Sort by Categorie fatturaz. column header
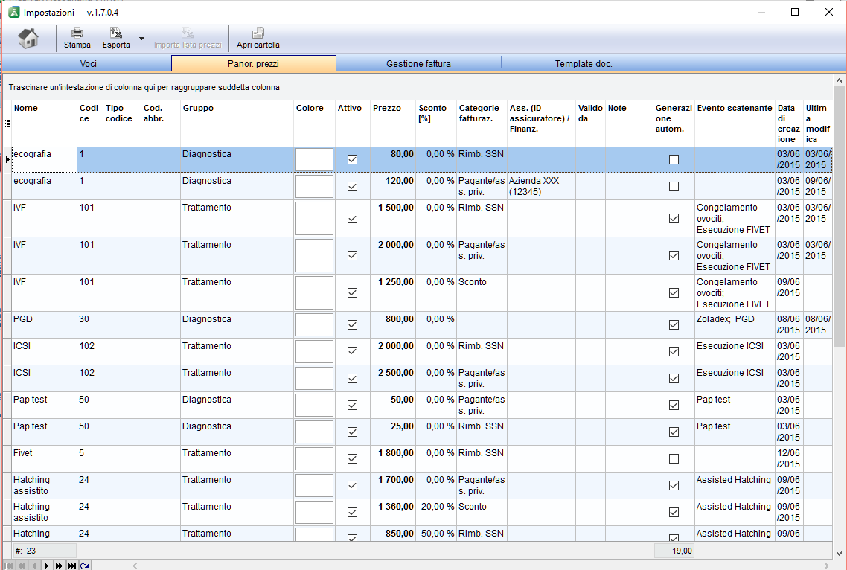Screen dimensions: 847x570 pyautogui.click(x=482, y=124)
